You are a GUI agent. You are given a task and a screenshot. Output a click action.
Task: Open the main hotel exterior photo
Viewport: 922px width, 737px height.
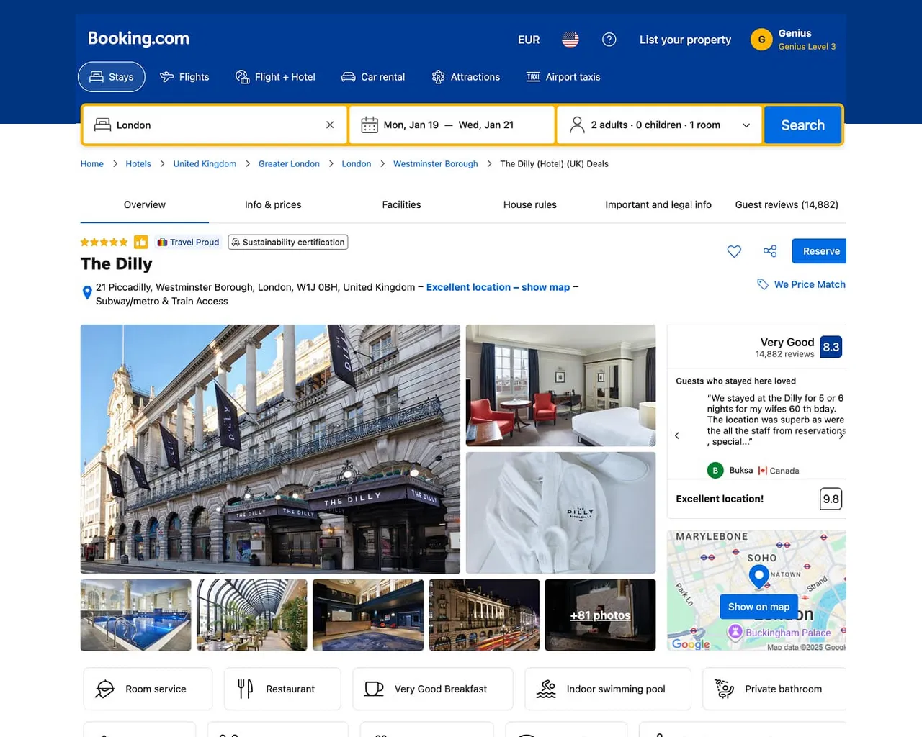click(270, 449)
